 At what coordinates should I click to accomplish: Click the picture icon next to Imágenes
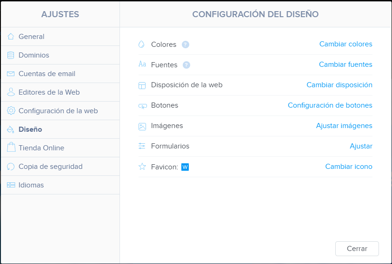(x=142, y=127)
